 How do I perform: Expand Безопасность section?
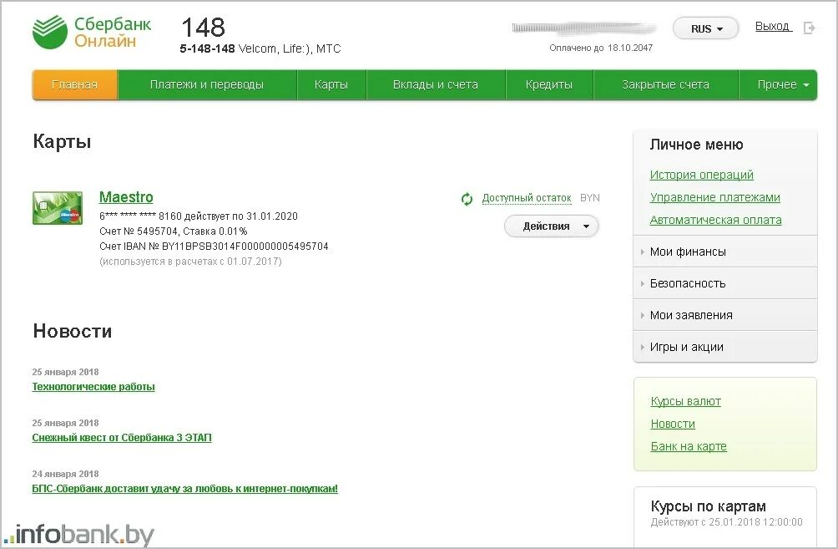[724, 283]
